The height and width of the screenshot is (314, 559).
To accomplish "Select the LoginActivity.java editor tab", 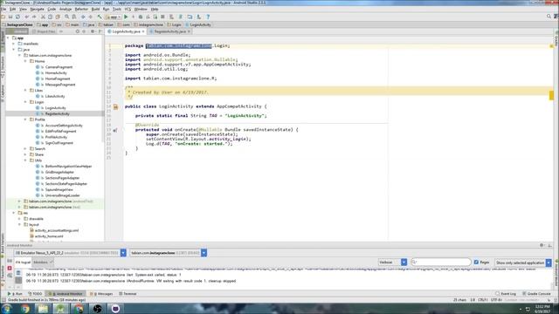I will tap(126, 31).
